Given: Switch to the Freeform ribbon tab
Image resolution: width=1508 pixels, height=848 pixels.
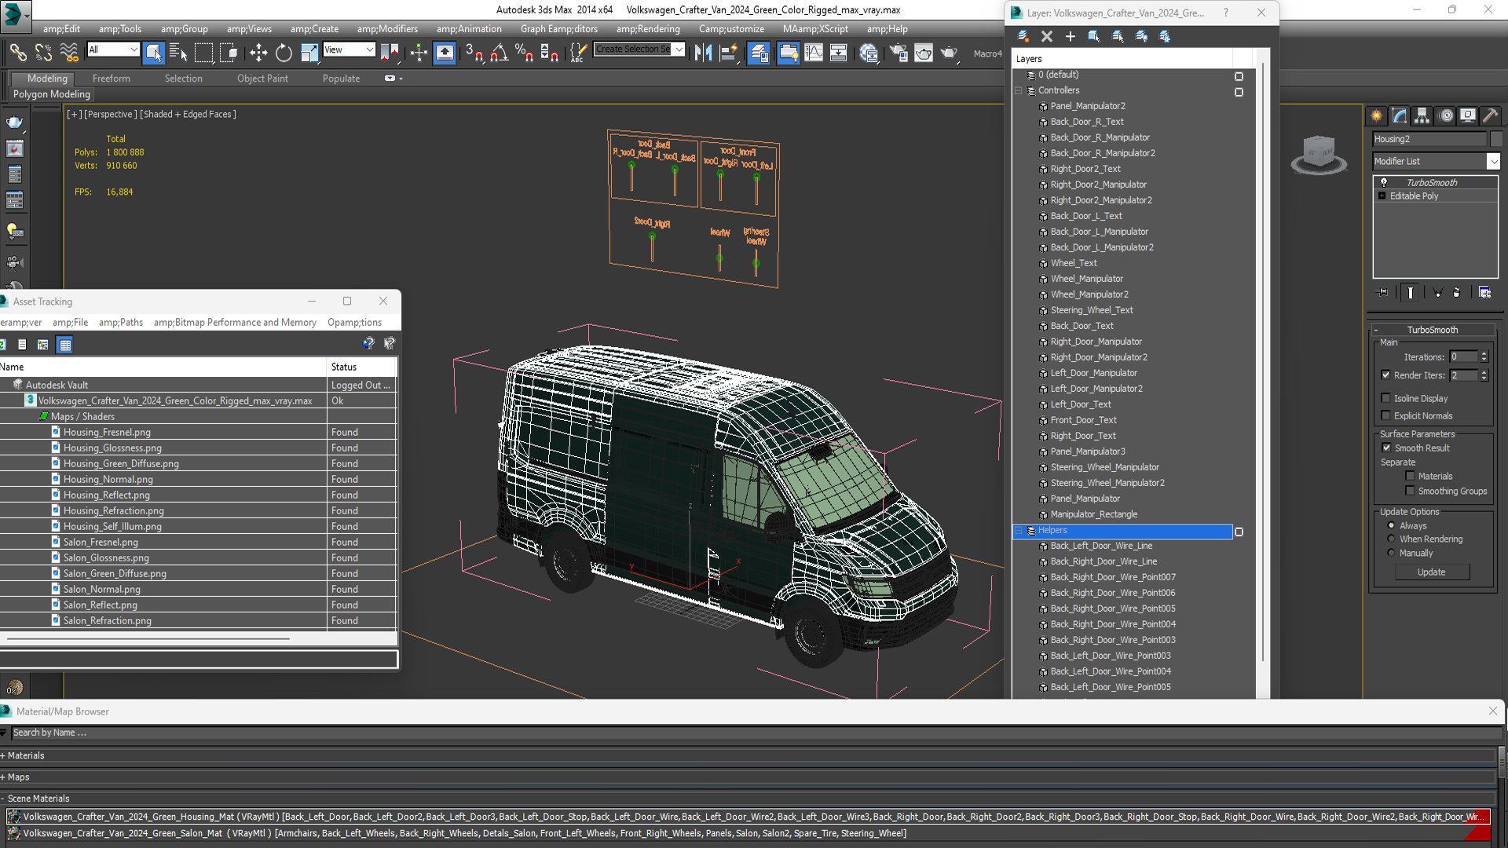Looking at the screenshot, I should pyautogui.click(x=112, y=79).
